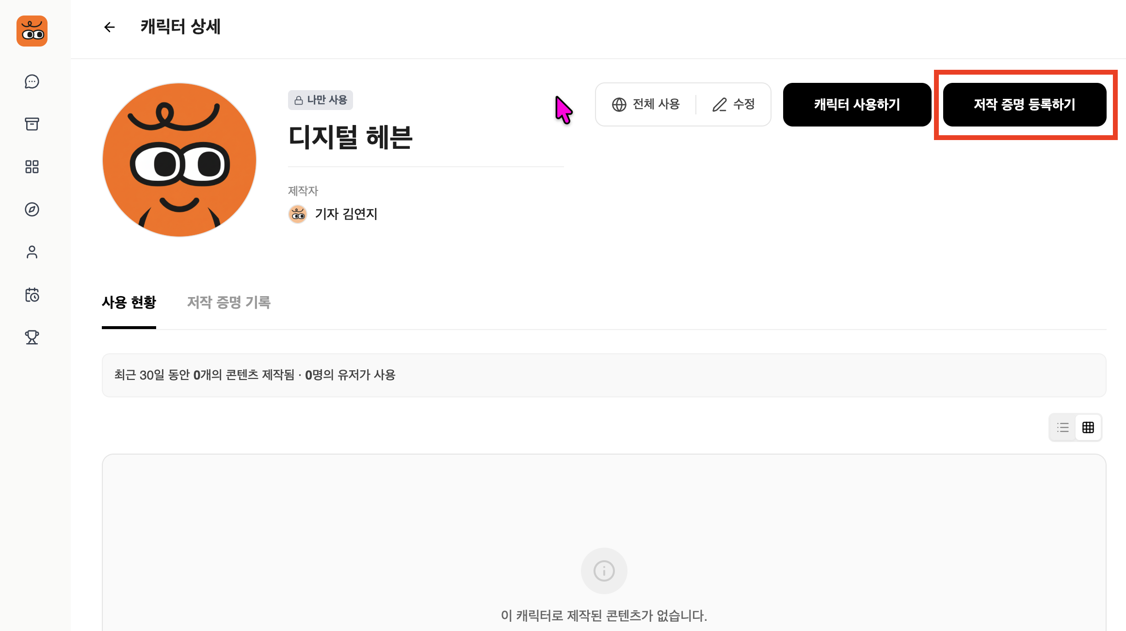Select the archive box icon in sidebar
The height and width of the screenshot is (631, 1126).
32,124
